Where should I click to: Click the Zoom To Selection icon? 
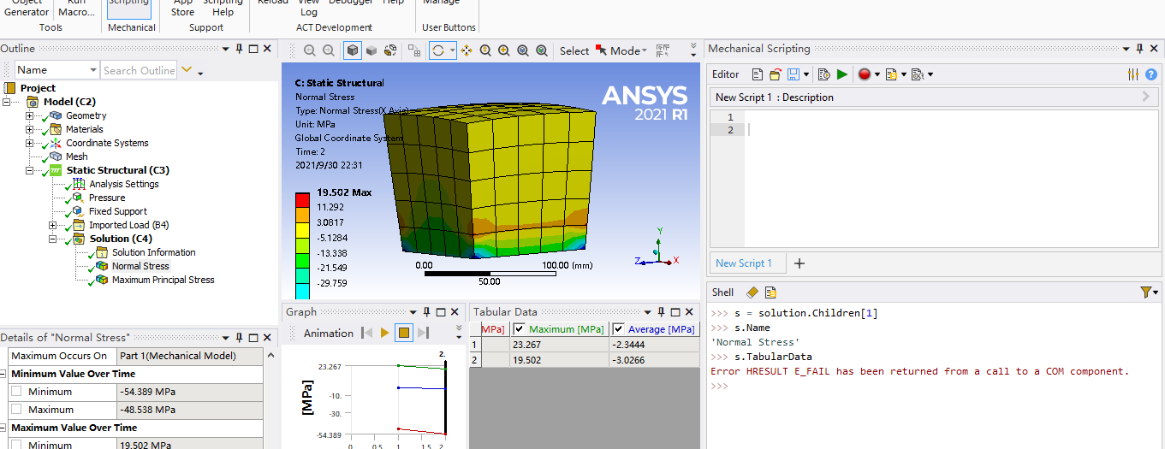point(542,51)
